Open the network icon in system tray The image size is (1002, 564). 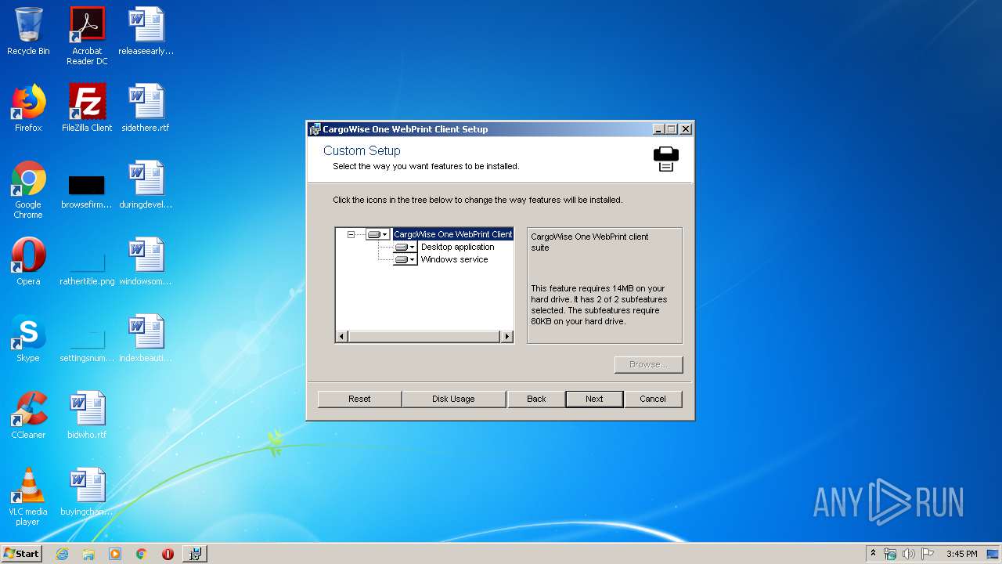click(x=890, y=554)
